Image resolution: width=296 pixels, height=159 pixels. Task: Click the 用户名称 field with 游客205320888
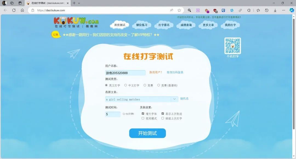[125, 73]
